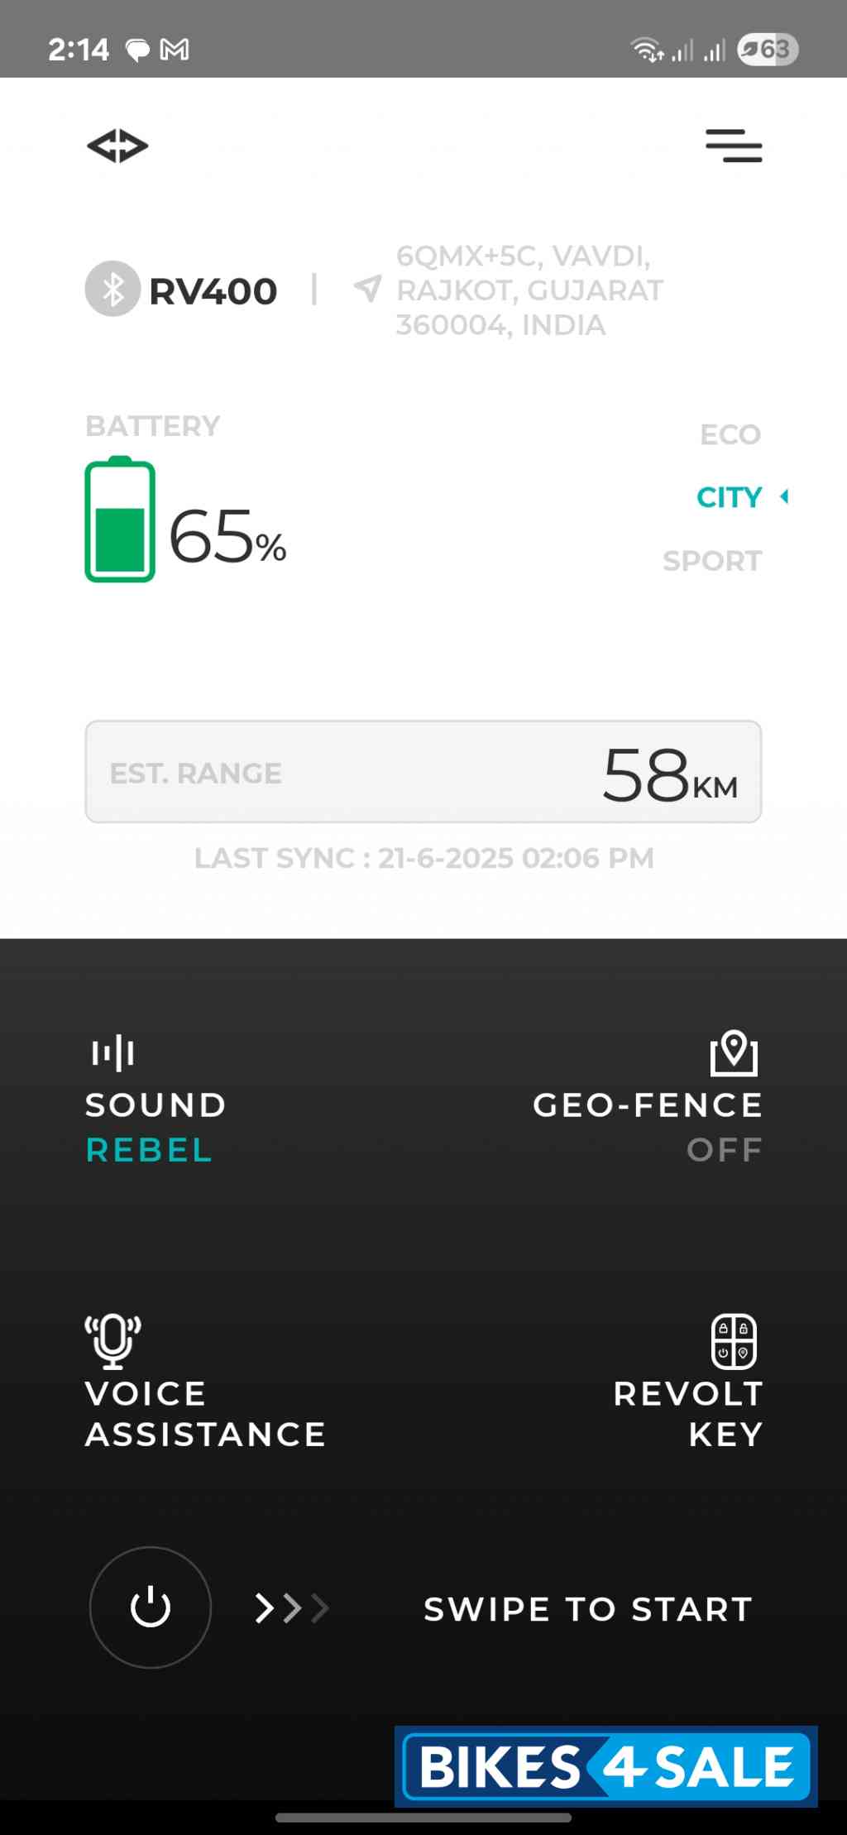Select CITY riding mode
Viewport: 847px width, 1835px height.
tap(729, 497)
